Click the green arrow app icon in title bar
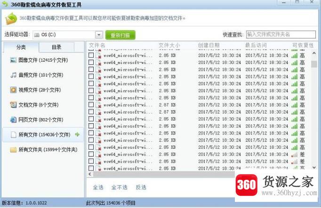The image size is (321, 208). pyautogui.click(x=5, y=4)
